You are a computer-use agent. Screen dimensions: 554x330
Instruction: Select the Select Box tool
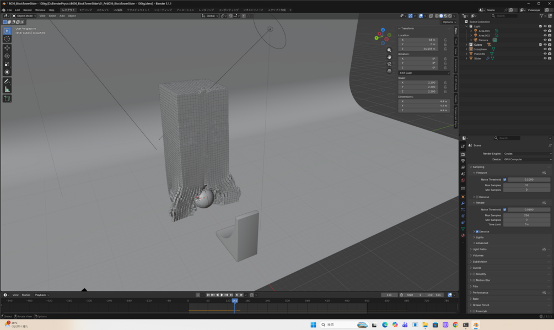[7, 31]
